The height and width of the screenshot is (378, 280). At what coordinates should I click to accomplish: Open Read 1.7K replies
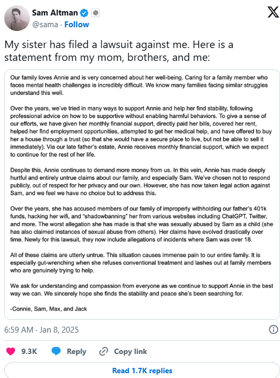[x=142, y=371]
